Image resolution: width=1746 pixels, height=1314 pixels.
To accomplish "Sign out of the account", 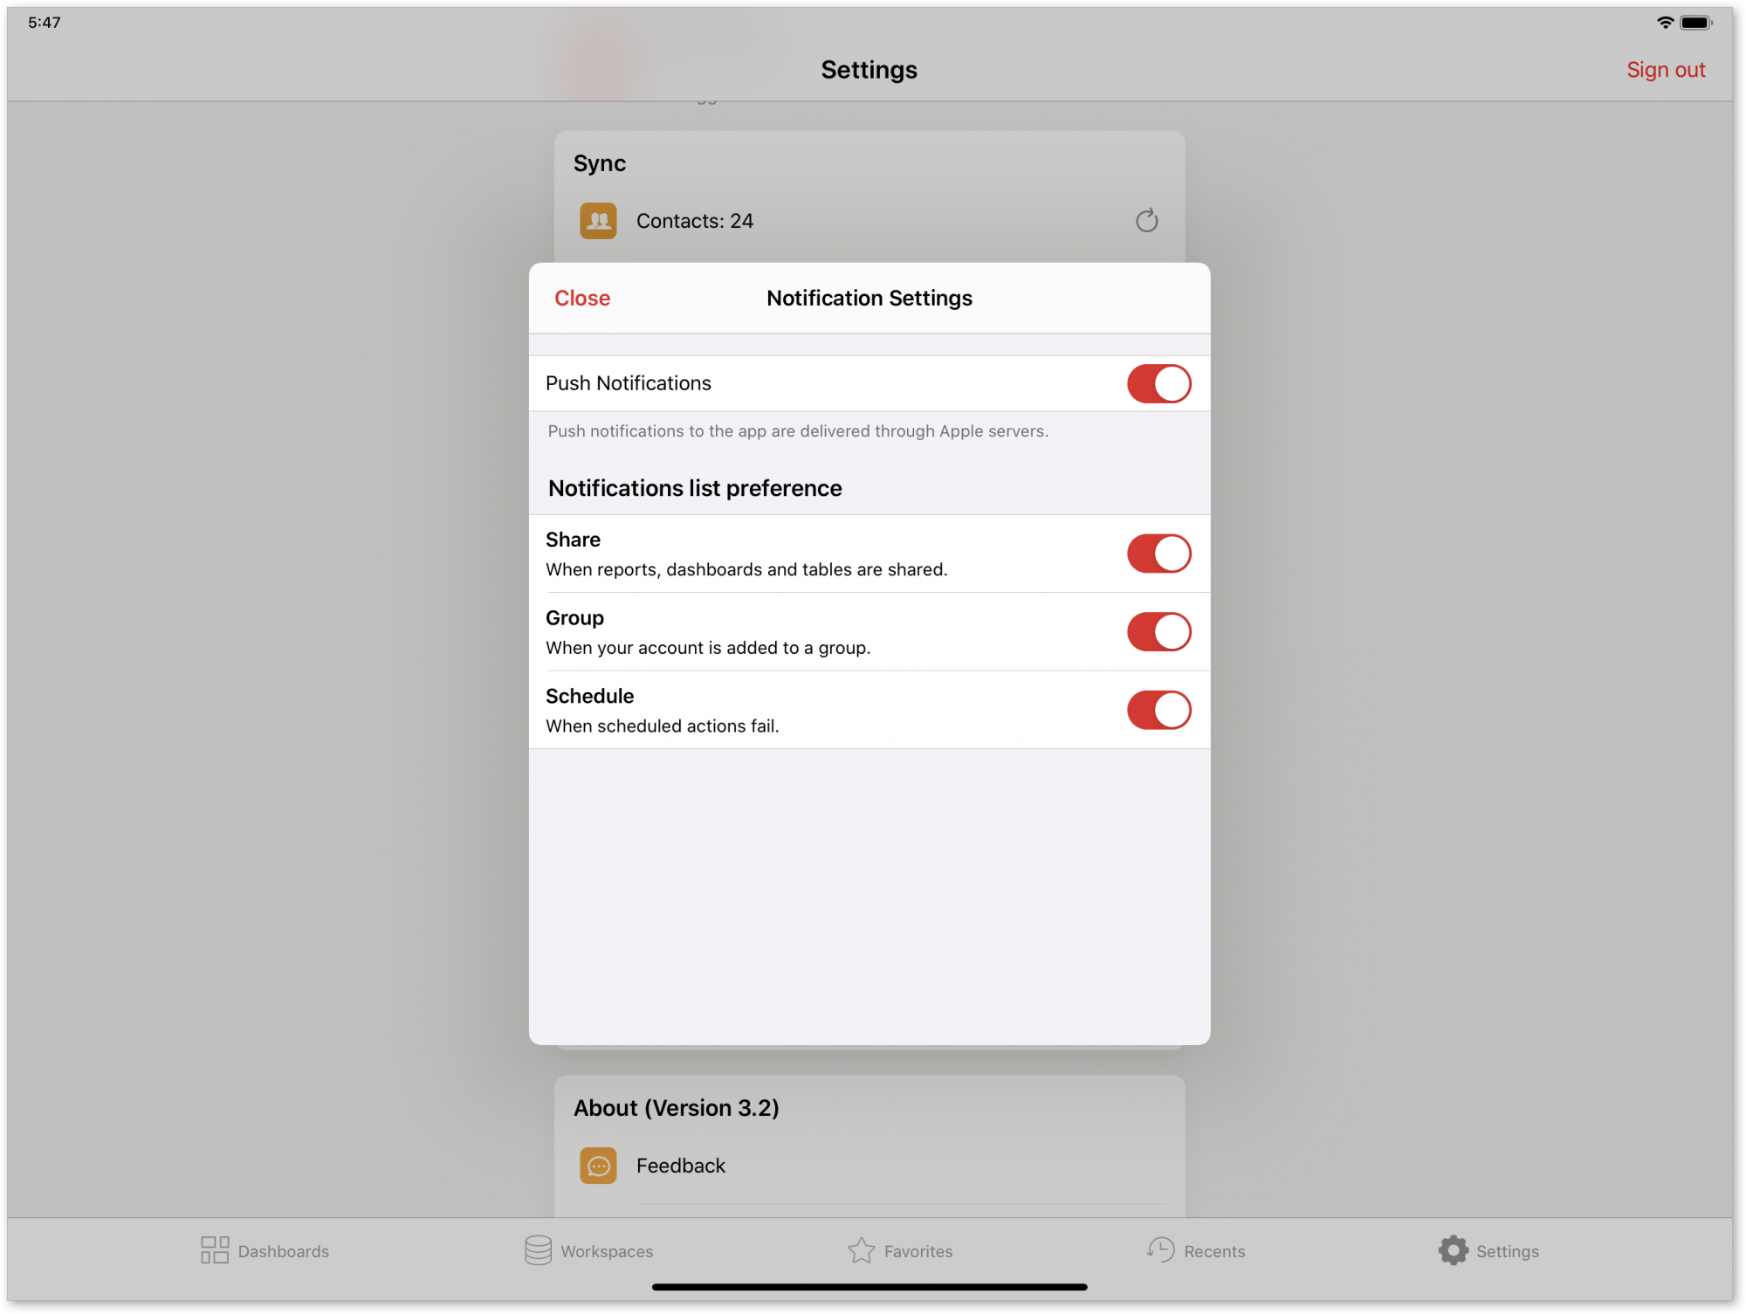I will tap(1666, 69).
